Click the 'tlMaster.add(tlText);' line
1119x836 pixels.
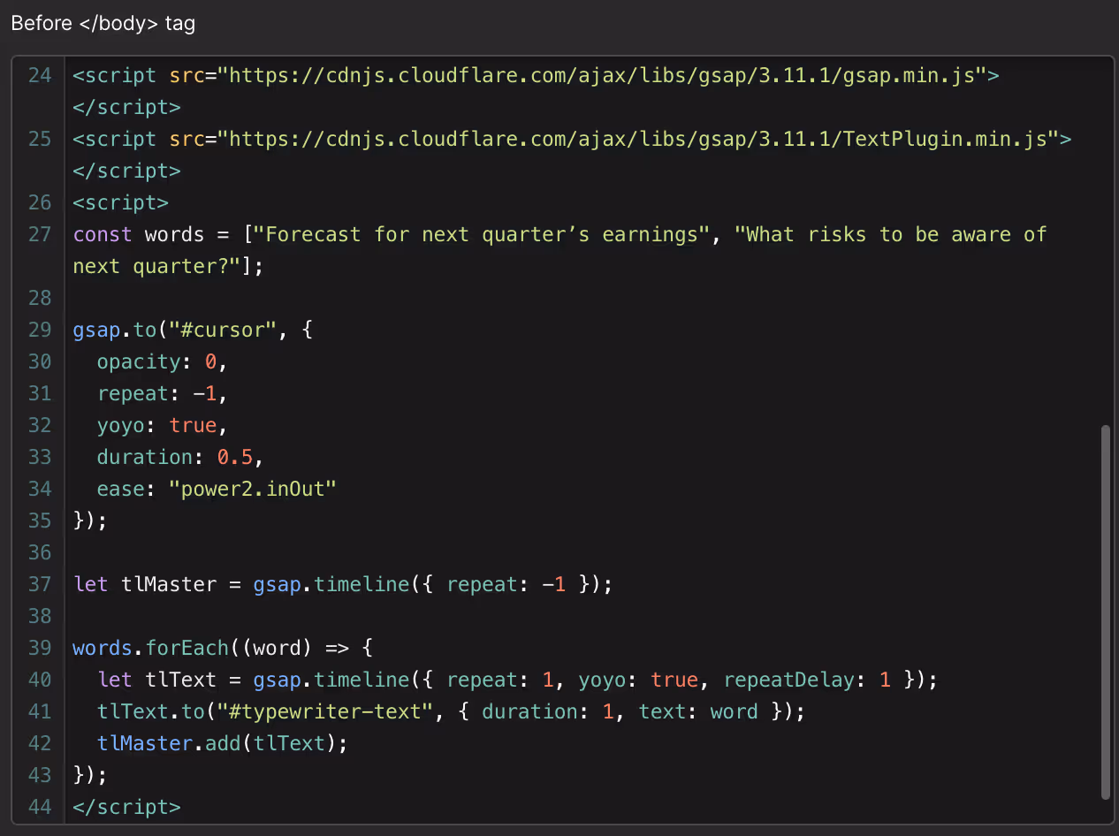pyautogui.click(x=223, y=743)
